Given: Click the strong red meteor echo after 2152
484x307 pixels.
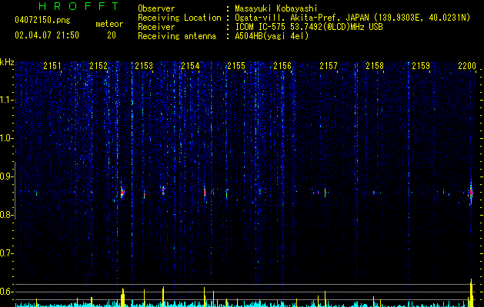Looking at the screenshot, I should coord(122,193).
